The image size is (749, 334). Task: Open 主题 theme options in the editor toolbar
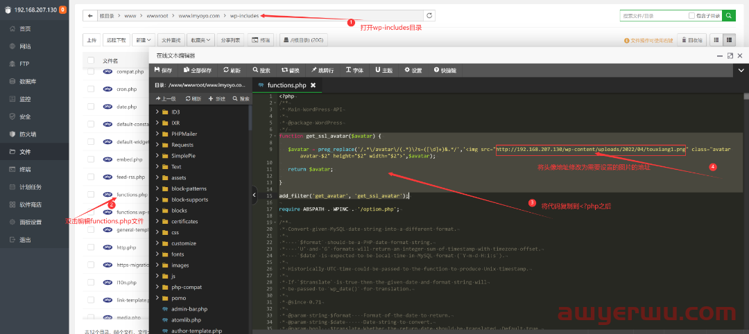[384, 70]
